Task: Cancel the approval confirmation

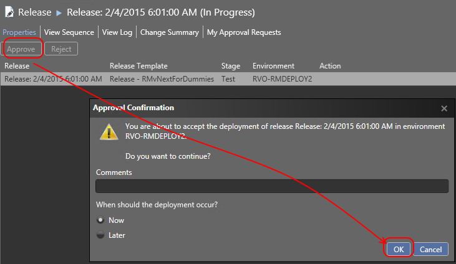Action: (430, 249)
